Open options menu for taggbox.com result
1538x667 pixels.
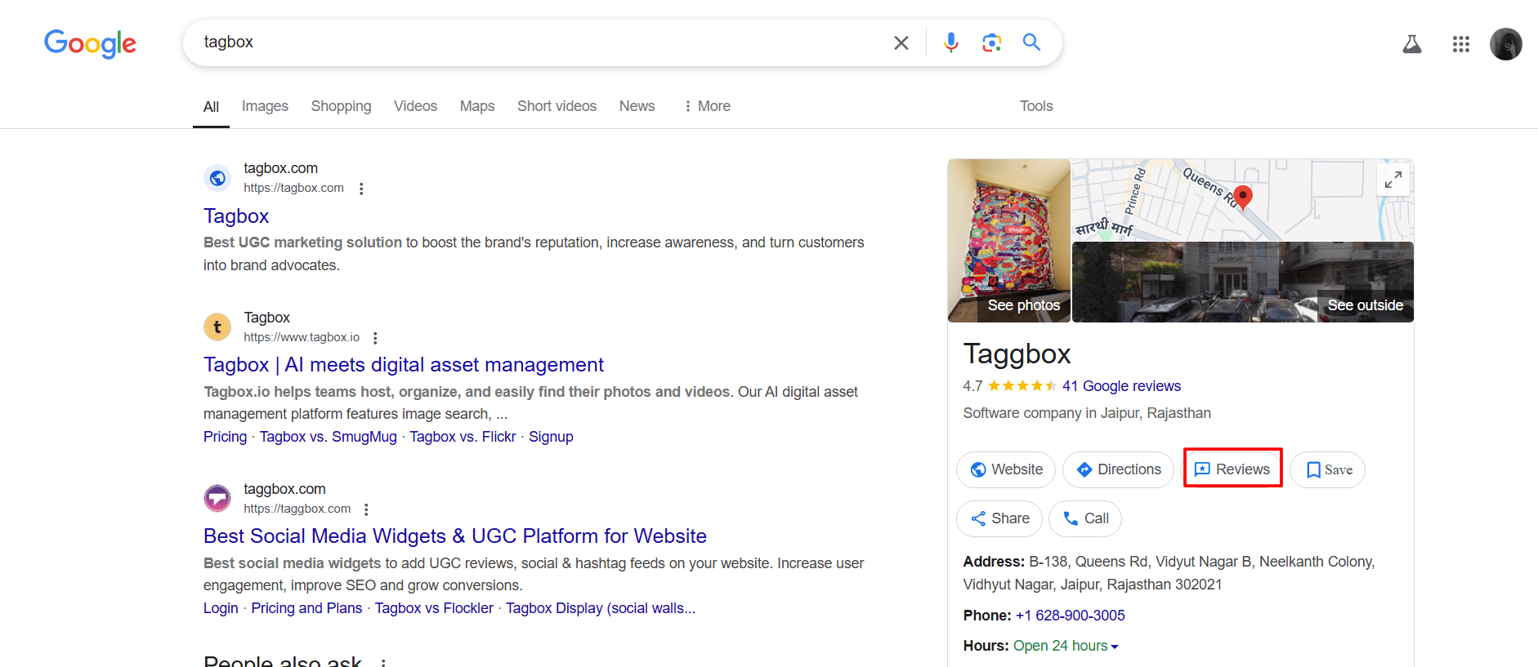tap(366, 509)
